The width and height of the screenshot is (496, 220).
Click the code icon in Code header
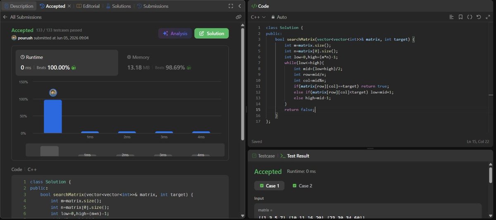click(x=254, y=6)
